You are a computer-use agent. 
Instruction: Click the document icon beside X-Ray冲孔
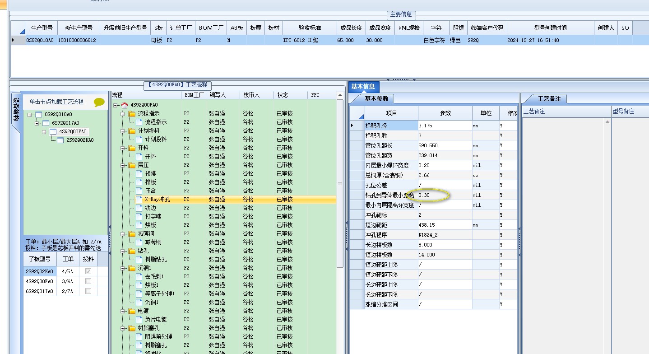click(x=139, y=199)
